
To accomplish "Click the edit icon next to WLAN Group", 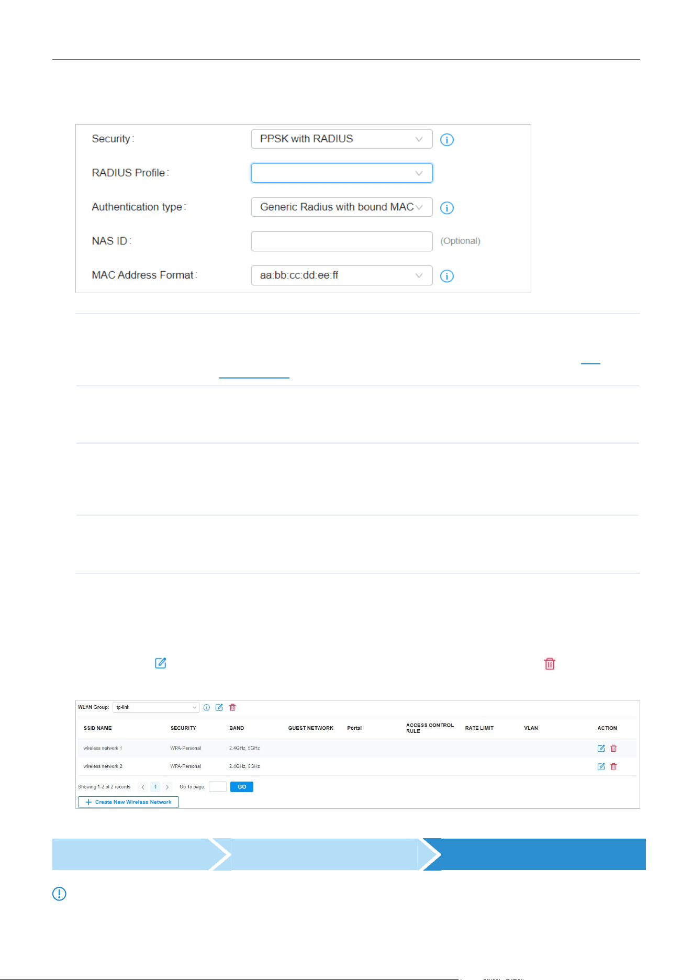I will [219, 707].
